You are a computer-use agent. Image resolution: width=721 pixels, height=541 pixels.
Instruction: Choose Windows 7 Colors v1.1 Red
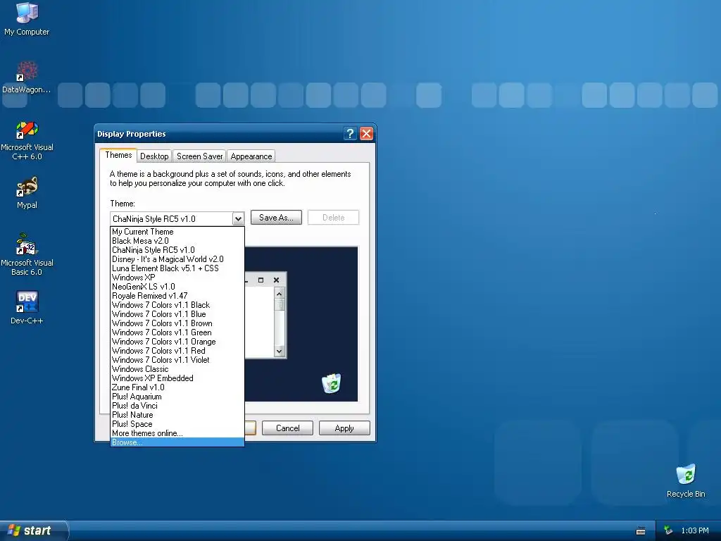coord(177,351)
